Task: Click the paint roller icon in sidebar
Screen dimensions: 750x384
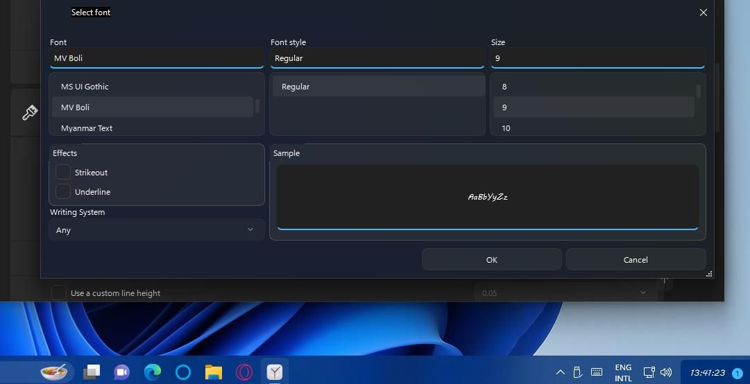Action: coord(29,113)
